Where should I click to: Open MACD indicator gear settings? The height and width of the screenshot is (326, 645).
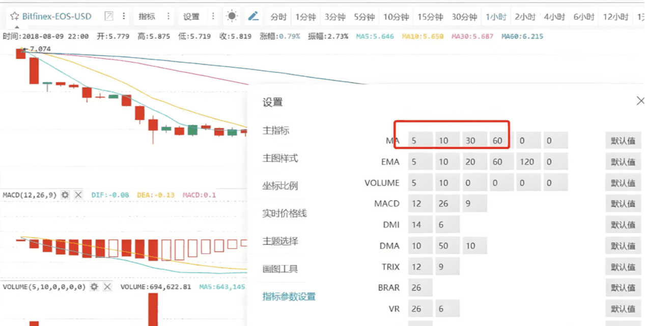pyautogui.click(x=65, y=195)
